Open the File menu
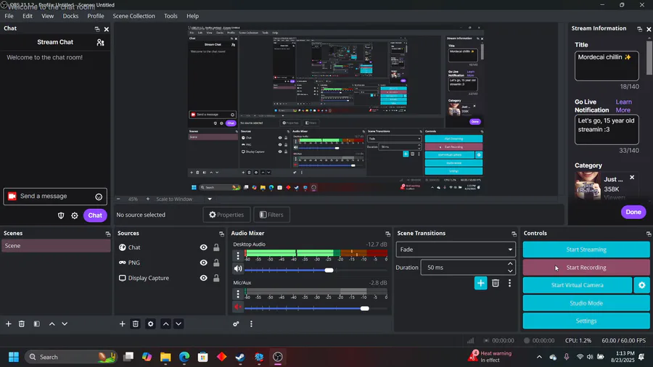 click(x=9, y=16)
